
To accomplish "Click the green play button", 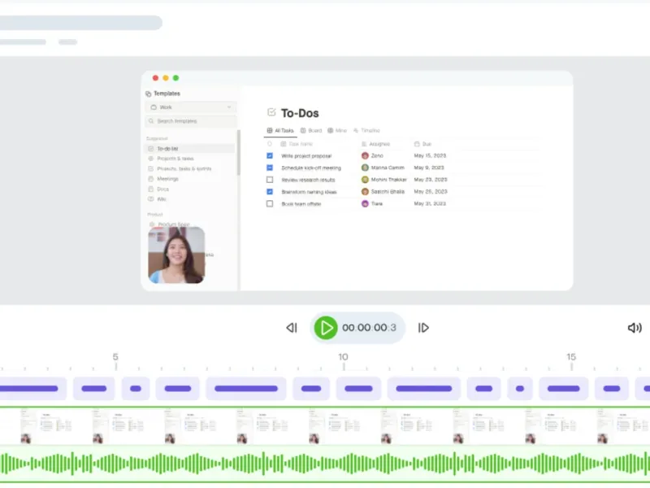I will 326,328.
